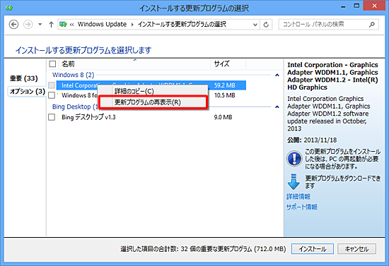Click the Windows 8 (2) group header

tap(73, 75)
